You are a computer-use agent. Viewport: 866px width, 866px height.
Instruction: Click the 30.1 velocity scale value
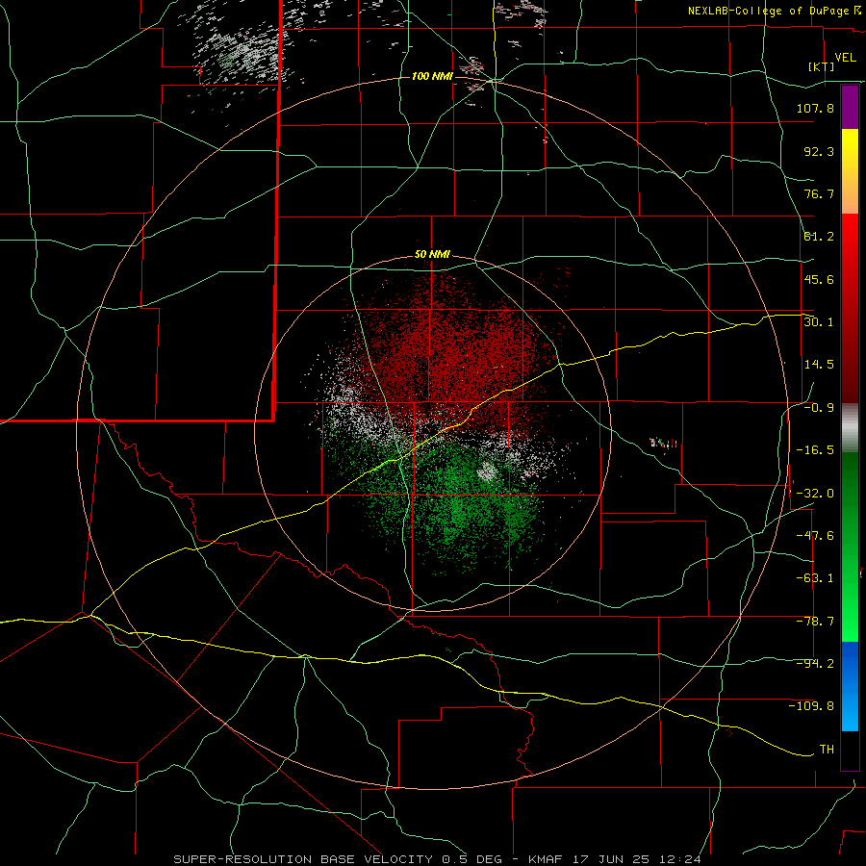(819, 322)
